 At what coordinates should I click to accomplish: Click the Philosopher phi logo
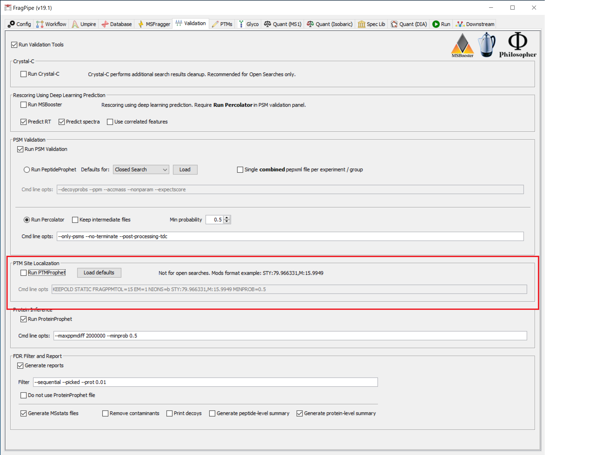pyautogui.click(x=517, y=44)
